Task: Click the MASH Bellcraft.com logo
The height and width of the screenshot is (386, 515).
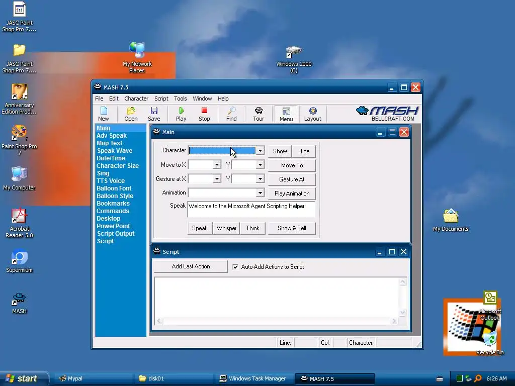Action: [x=387, y=114]
